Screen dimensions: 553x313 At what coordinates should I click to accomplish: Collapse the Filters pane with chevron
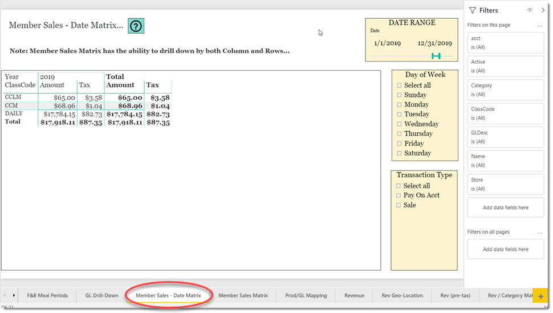[543, 10]
